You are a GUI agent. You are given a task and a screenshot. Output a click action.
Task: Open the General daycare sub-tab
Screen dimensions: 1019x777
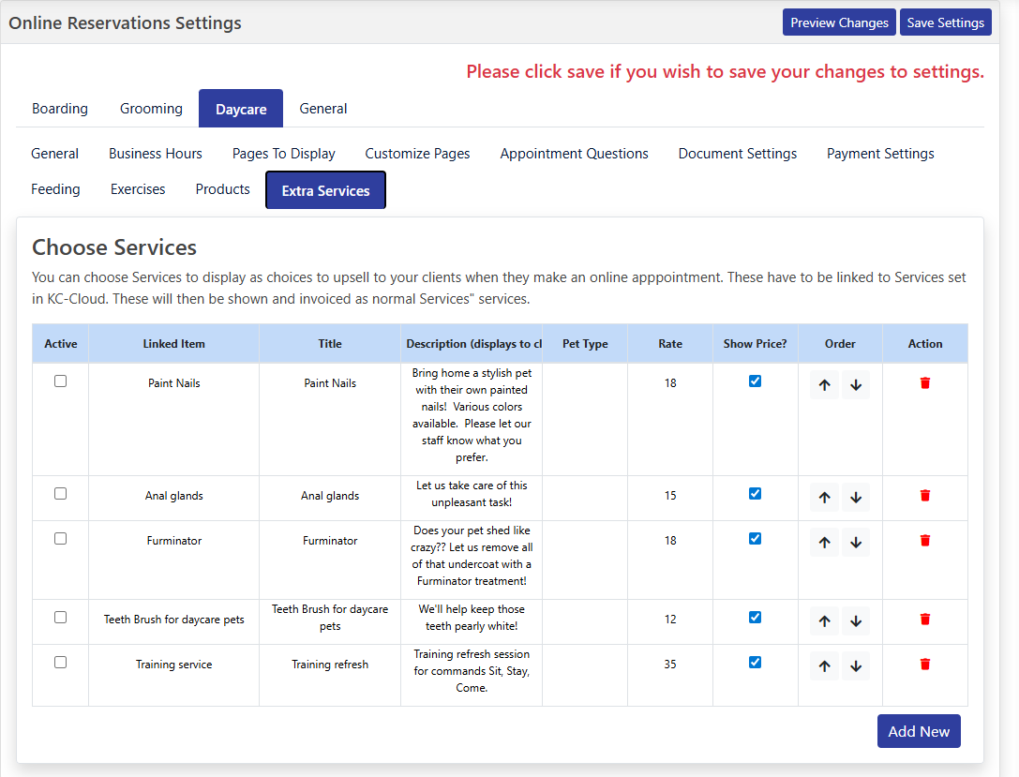coord(54,154)
